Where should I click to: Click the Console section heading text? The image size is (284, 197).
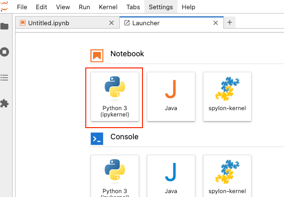click(125, 137)
